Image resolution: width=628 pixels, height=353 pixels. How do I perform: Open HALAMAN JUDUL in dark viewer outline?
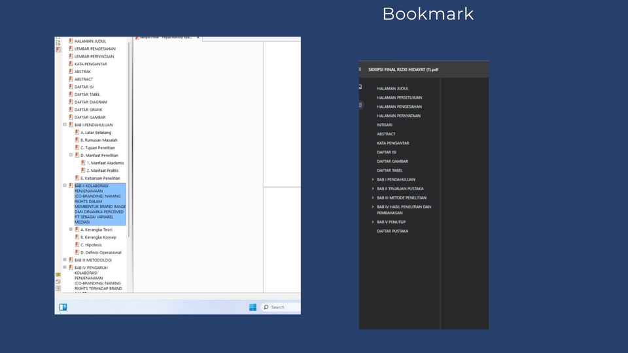(392, 88)
